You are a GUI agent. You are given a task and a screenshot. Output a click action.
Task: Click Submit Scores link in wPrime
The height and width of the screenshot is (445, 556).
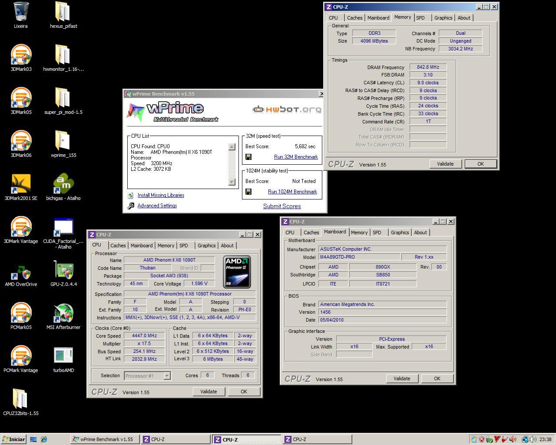click(x=282, y=206)
